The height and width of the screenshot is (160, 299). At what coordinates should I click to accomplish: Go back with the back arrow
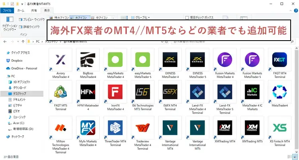click(5, 41)
